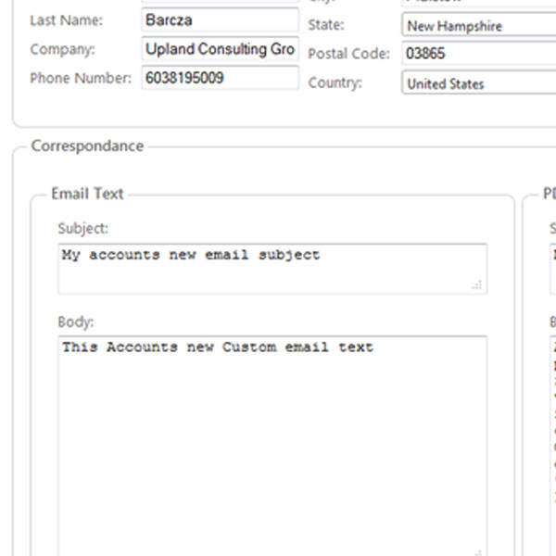556x556 pixels.
Task: Click the Company label
Action: pos(62,49)
